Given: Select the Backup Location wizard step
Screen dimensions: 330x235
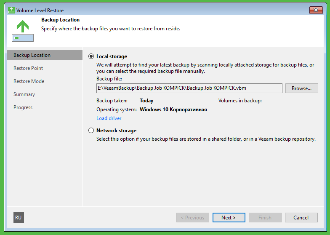Looking at the screenshot, I should pos(32,55).
